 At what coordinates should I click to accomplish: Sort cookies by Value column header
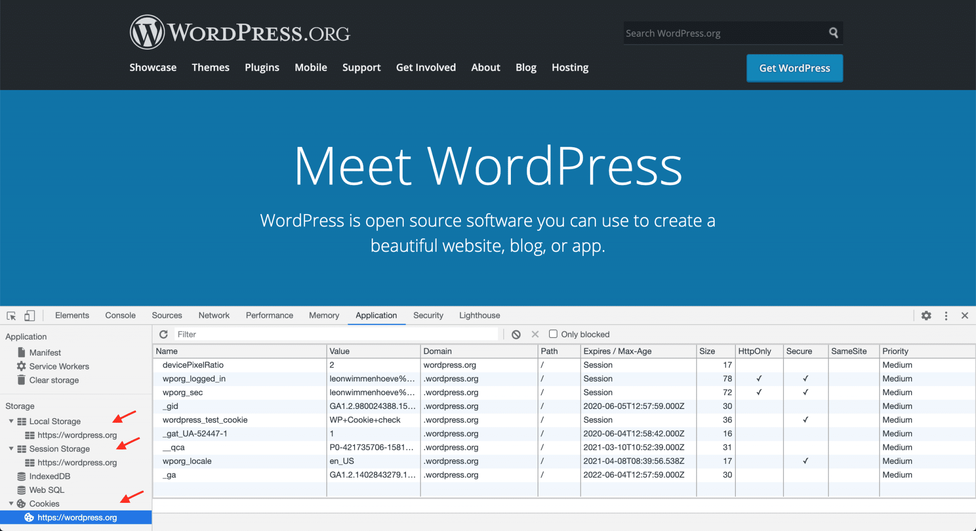coord(374,351)
